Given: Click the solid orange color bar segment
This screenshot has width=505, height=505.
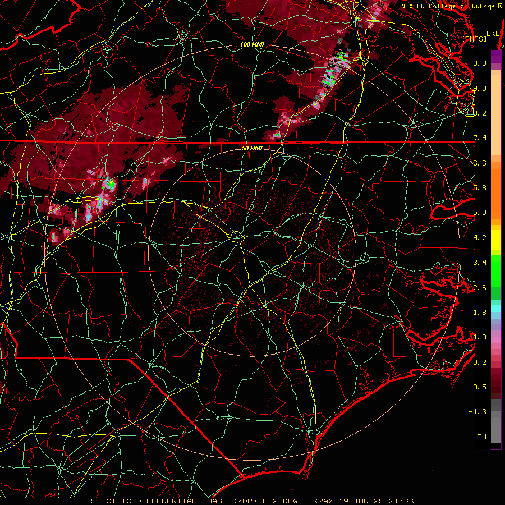Looking at the screenshot, I should [495, 193].
